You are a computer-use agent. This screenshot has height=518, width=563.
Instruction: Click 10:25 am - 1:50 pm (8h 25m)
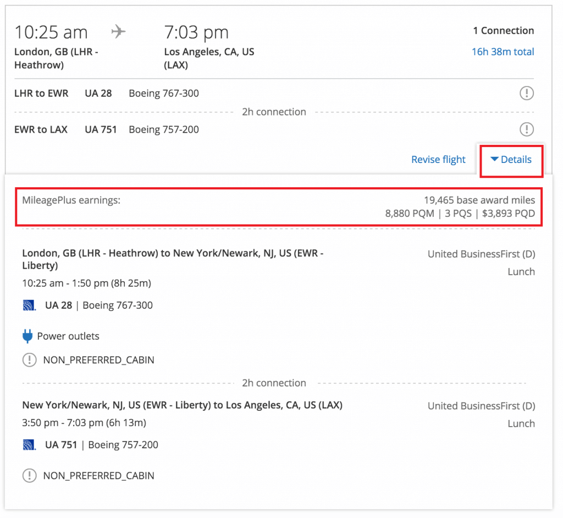click(86, 283)
